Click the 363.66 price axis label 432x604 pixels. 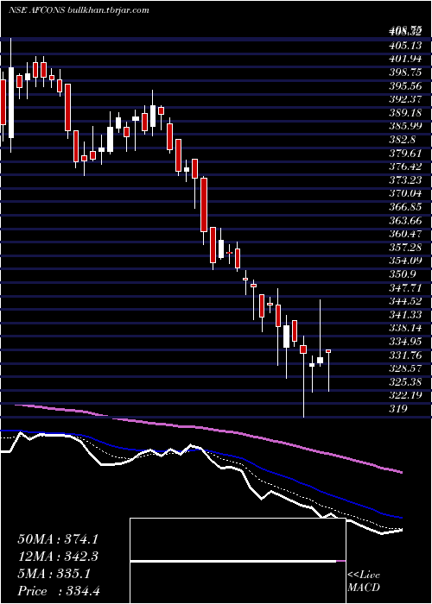[404, 221]
